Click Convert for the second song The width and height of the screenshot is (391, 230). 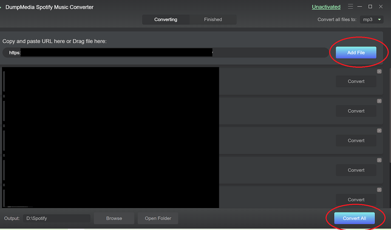coord(356,111)
